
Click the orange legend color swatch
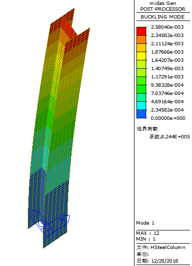[141, 39]
